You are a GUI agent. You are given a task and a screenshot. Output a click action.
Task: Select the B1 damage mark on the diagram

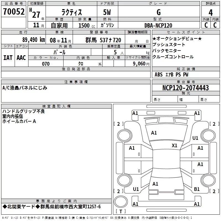197,189
